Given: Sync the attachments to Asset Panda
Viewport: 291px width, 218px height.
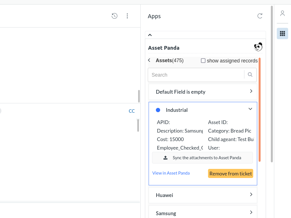Looking at the screenshot, I should pyautogui.click(x=202, y=158).
